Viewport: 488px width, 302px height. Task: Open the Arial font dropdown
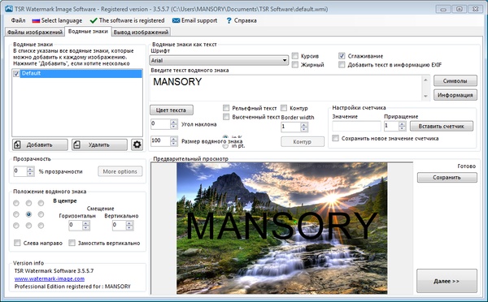(x=219, y=60)
